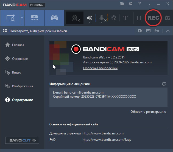
Task: Toggle the microphone recording
Action: coord(102,18)
